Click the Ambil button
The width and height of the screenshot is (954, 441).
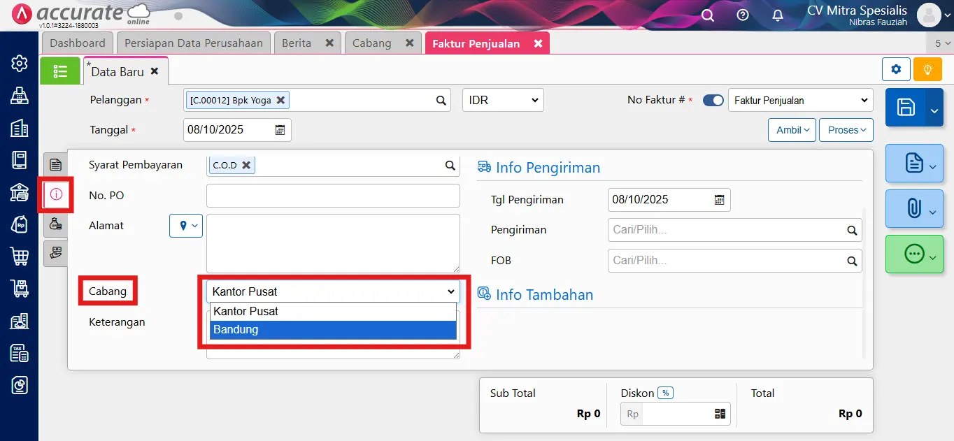pyautogui.click(x=791, y=130)
